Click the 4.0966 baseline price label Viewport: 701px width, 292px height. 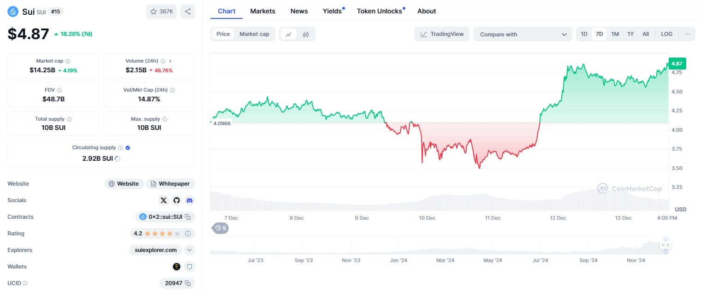(222, 123)
